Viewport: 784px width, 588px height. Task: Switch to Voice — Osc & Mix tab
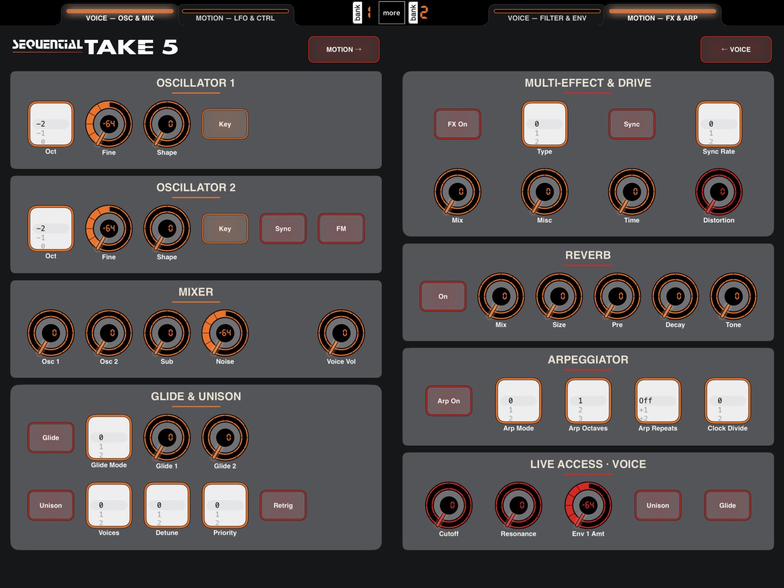[x=120, y=15]
